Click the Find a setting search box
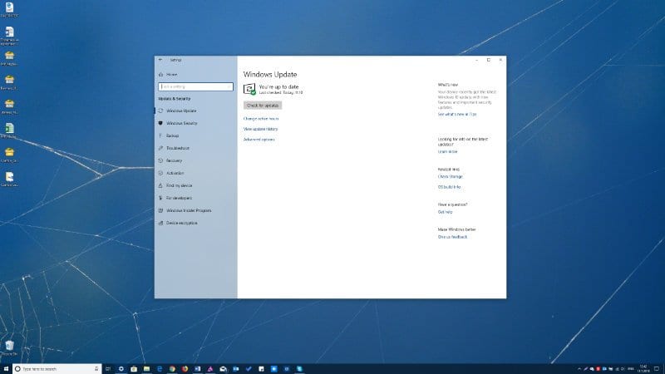The height and width of the screenshot is (374, 665). point(195,86)
